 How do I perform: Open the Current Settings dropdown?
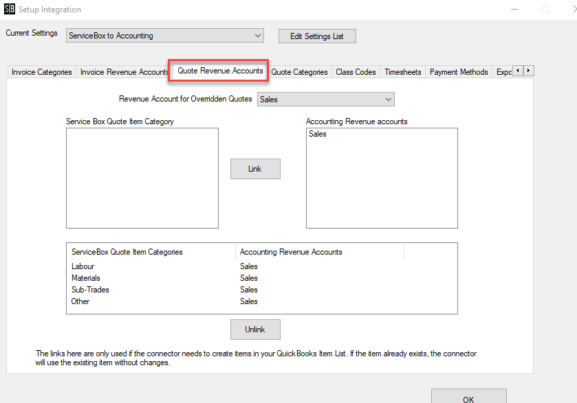point(165,36)
